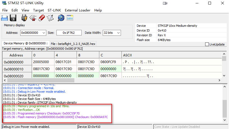
Task: Click Flash size value 64KBytes in info panel
Action: pyautogui.click(x=164, y=40)
